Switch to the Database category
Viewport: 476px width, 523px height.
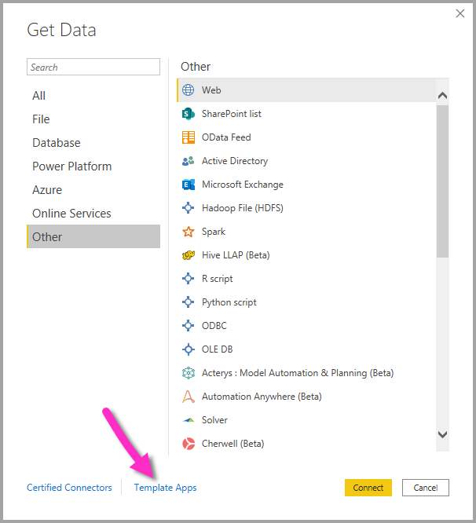(57, 143)
